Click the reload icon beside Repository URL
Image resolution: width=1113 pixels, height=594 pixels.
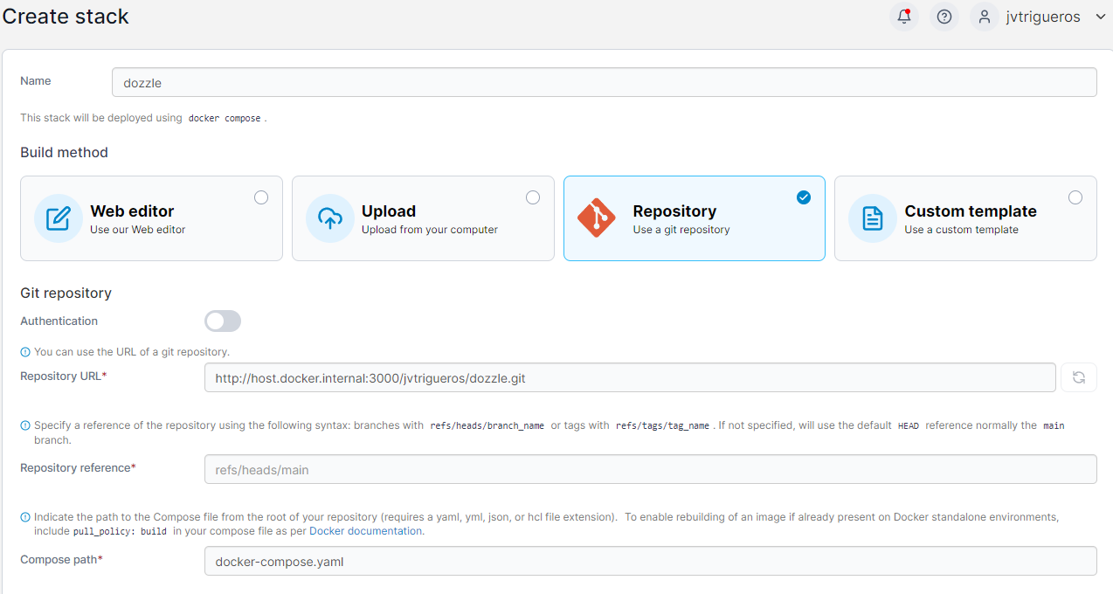click(x=1079, y=376)
